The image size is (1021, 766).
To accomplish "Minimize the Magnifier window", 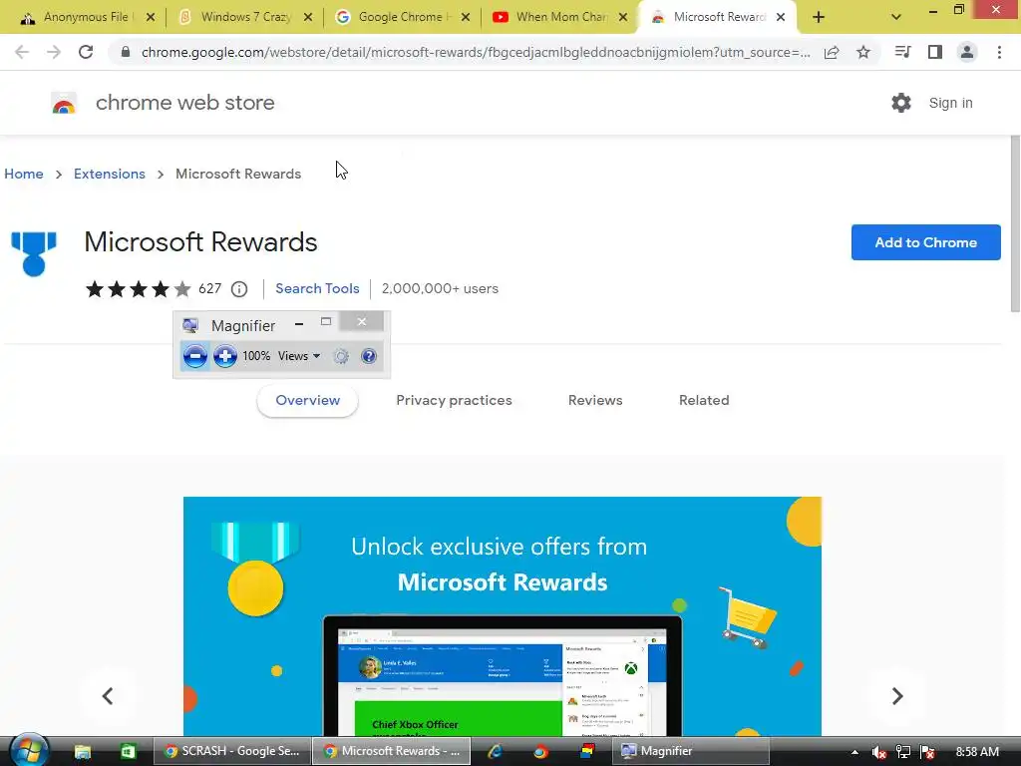I will click(299, 323).
